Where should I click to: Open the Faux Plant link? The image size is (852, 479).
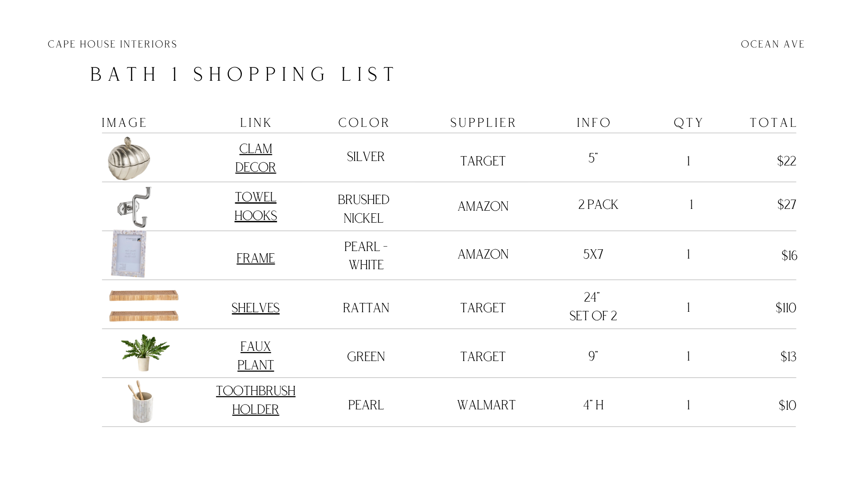tap(256, 356)
